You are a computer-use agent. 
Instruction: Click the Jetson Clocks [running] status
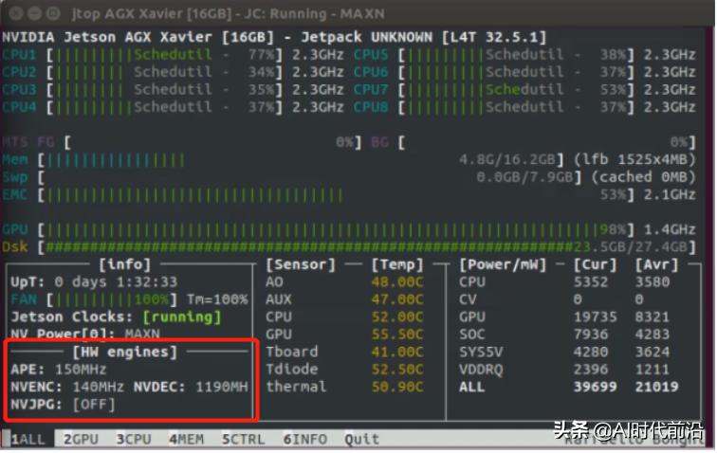(x=182, y=317)
